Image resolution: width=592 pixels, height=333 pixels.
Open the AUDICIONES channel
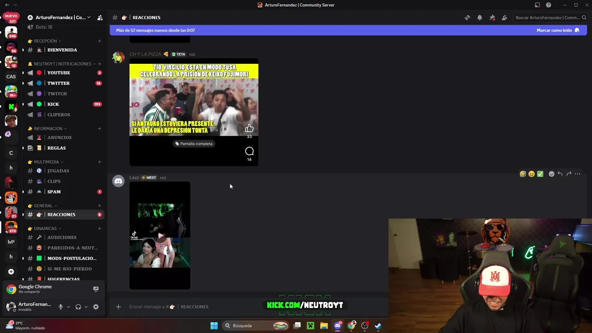(65, 237)
